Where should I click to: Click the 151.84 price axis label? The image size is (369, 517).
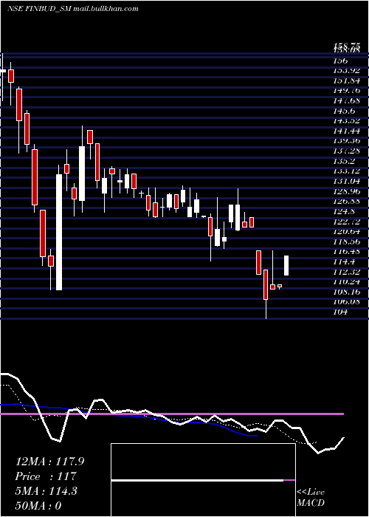[346, 81]
